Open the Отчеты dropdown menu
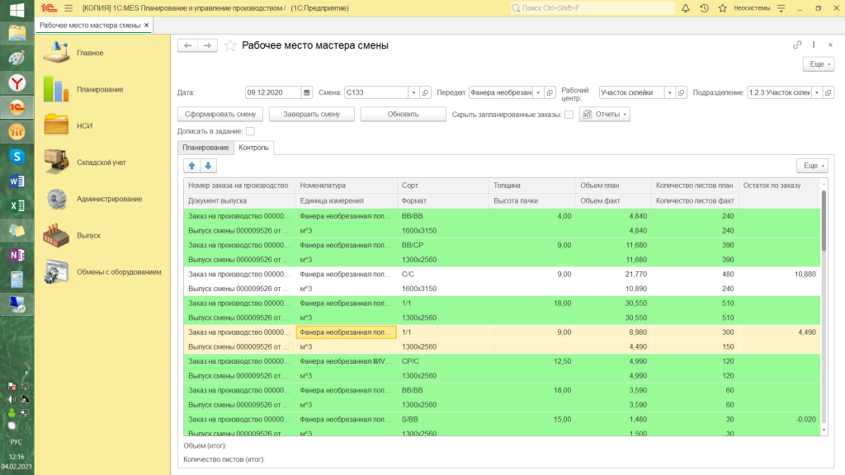The height and width of the screenshot is (475, 845). pyautogui.click(x=605, y=114)
